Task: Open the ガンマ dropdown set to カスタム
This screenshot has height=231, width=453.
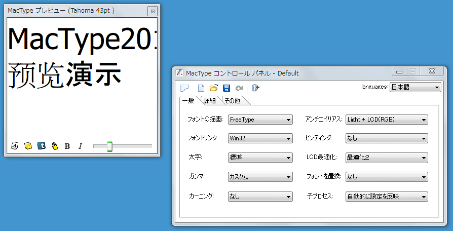Action: click(x=260, y=177)
